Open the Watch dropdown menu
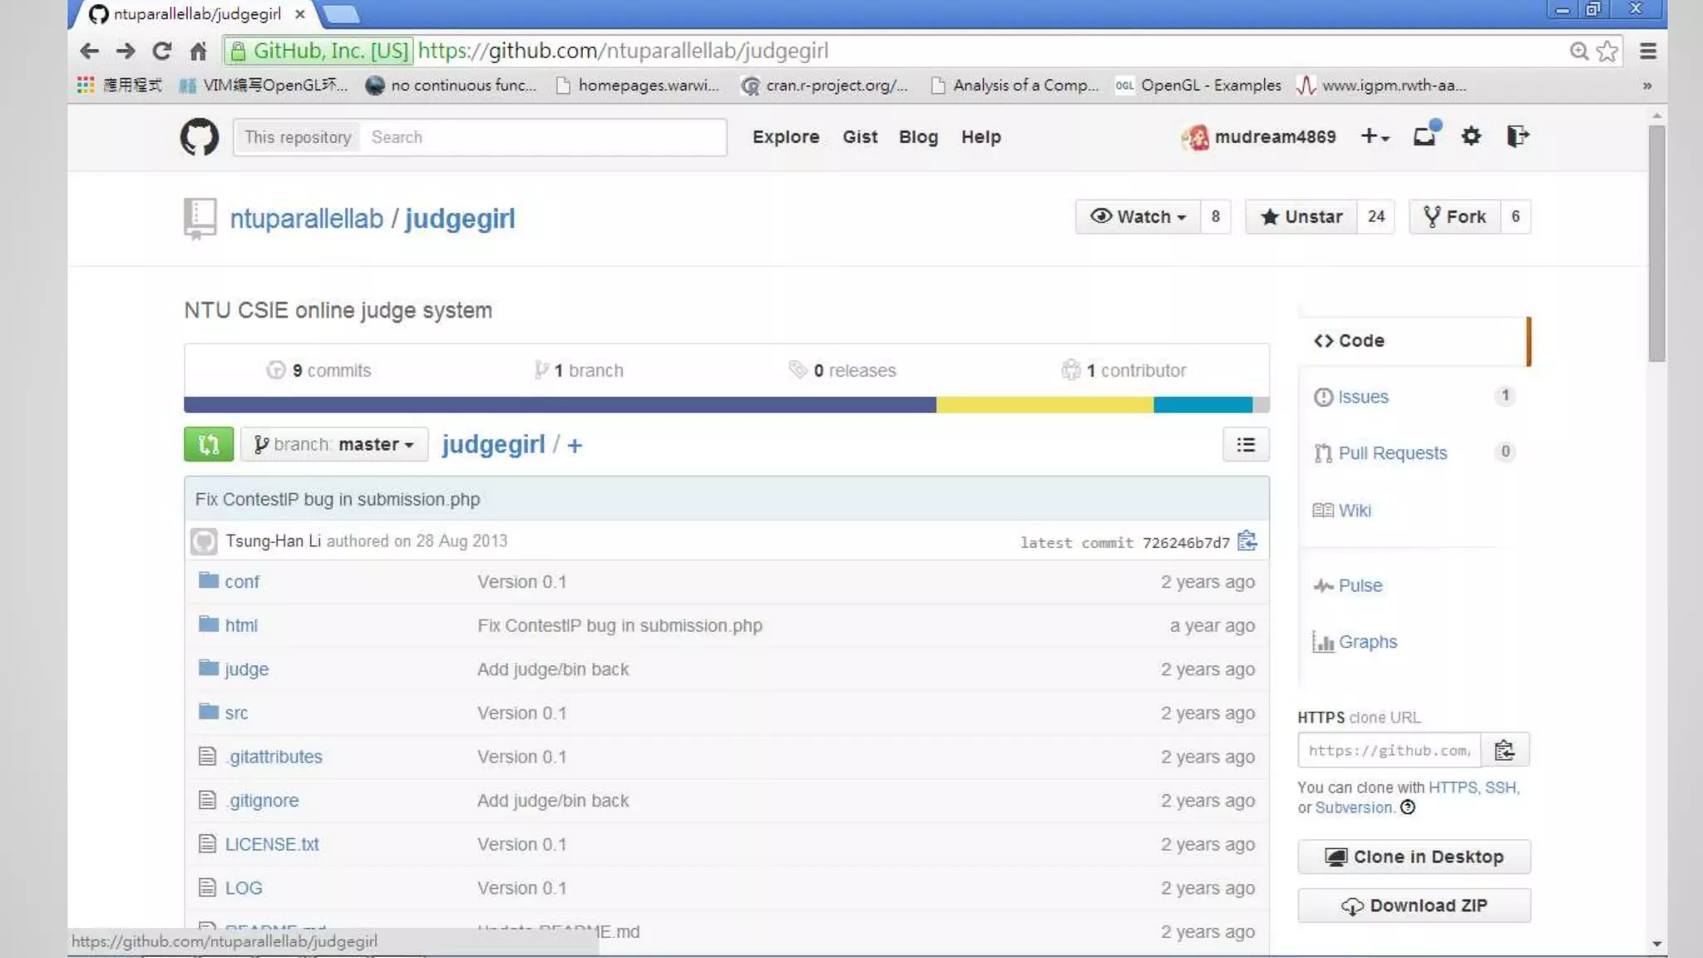This screenshot has width=1703, height=958. click(1138, 217)
